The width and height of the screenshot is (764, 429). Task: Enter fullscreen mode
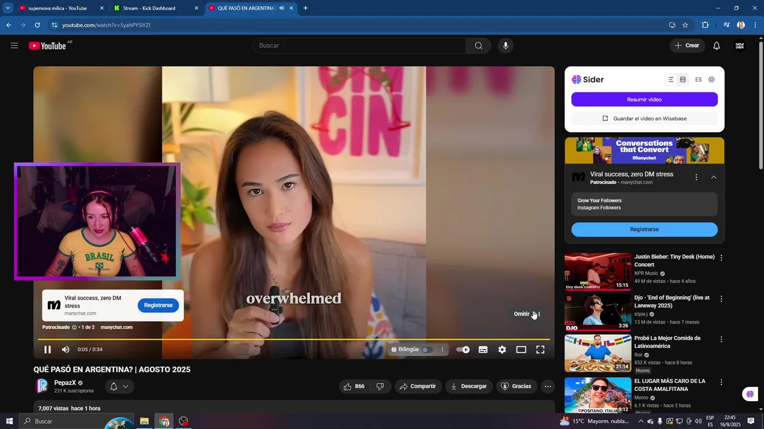[540, 350]
